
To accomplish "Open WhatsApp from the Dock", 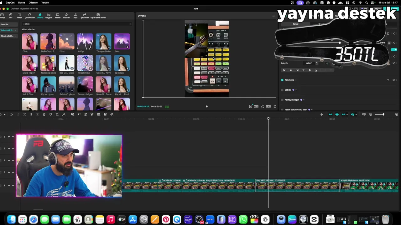I will (243, 219).
